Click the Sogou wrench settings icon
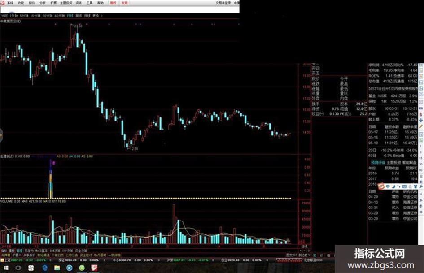Image resolution: width=424 pixels, height=273 pixels. pyautogui.click(x=421, y=186)
